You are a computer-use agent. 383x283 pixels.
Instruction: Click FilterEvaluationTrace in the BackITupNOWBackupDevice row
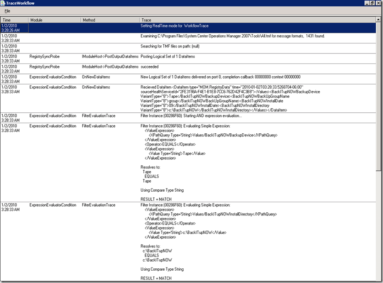tap(99, 126)
